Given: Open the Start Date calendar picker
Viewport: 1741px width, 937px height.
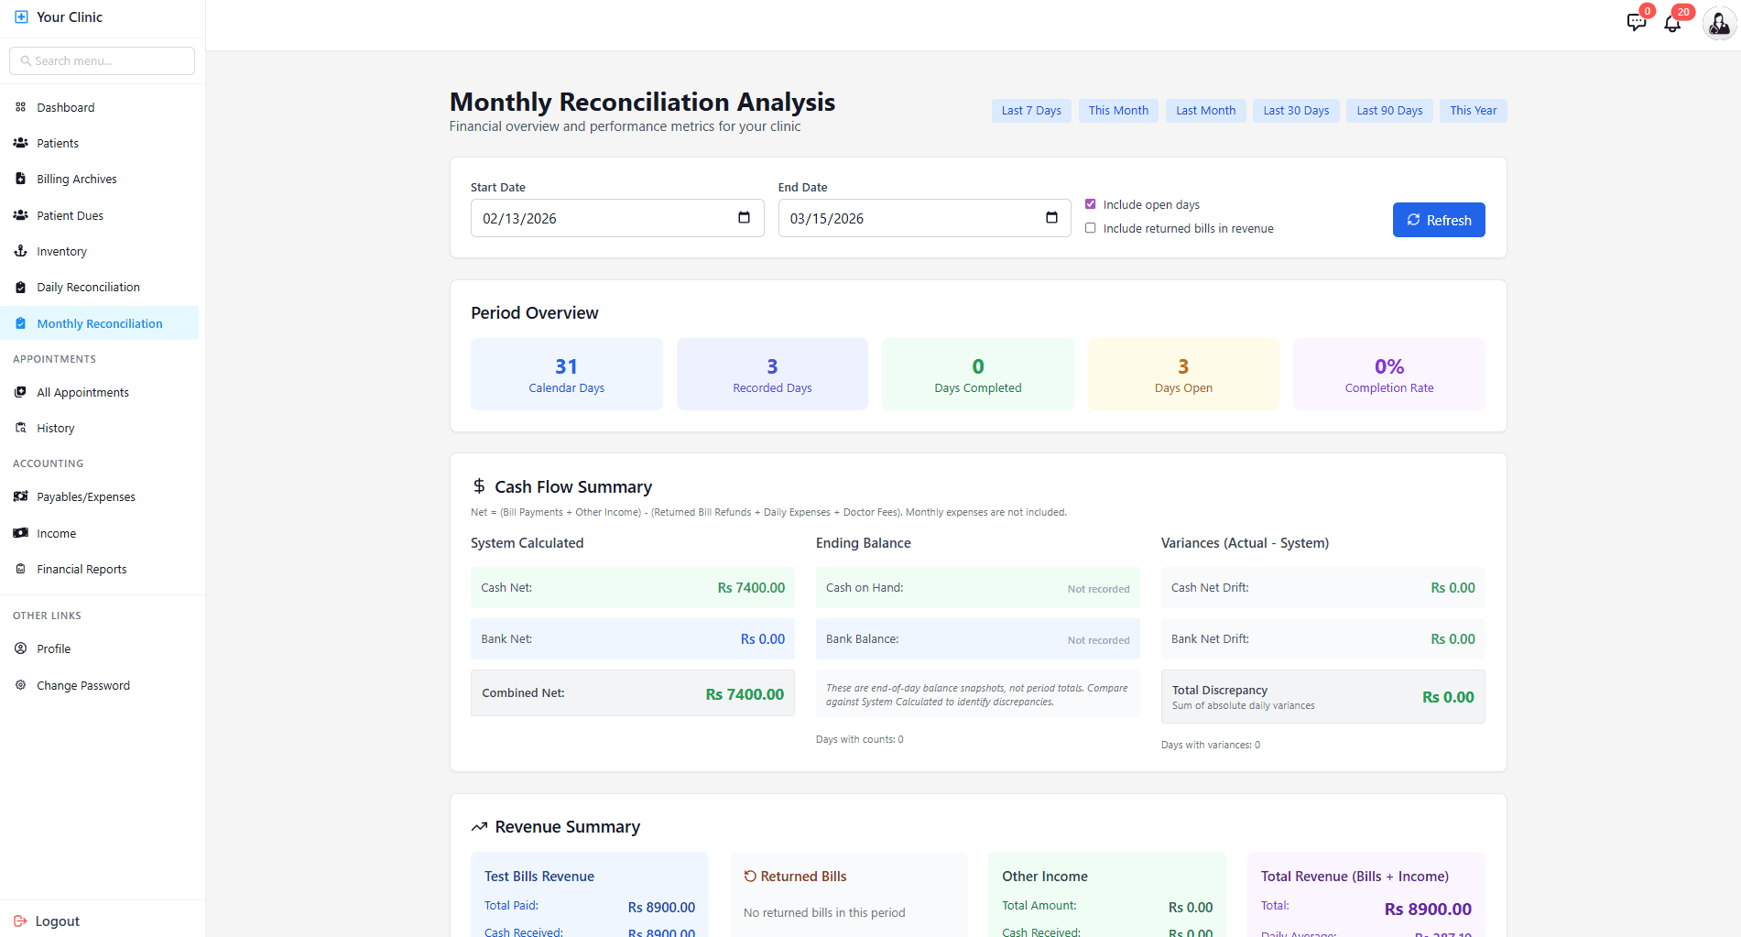Looking at the screenshot, I should tap(745, 218).
